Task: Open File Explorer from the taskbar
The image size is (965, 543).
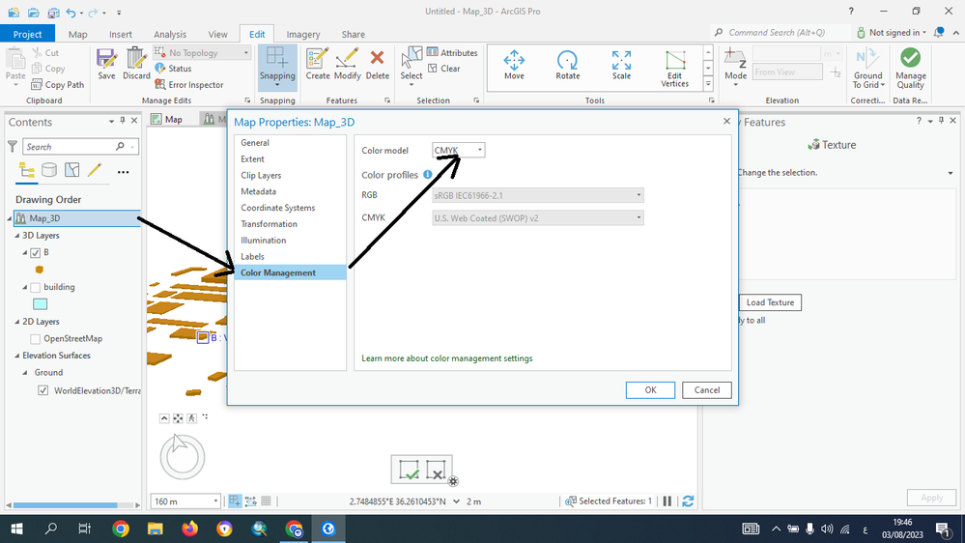Action: click(156, 529)
